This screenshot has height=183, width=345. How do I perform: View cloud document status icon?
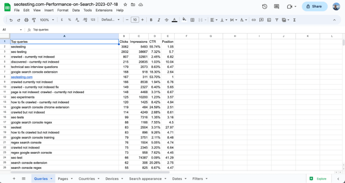141,4
